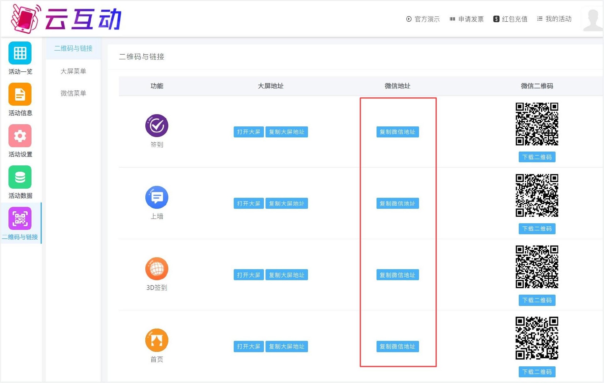Viewport: 604px width, 383px height.
Task: Switch to the 大屏菜单 submenu
Action: click(73, 71)
